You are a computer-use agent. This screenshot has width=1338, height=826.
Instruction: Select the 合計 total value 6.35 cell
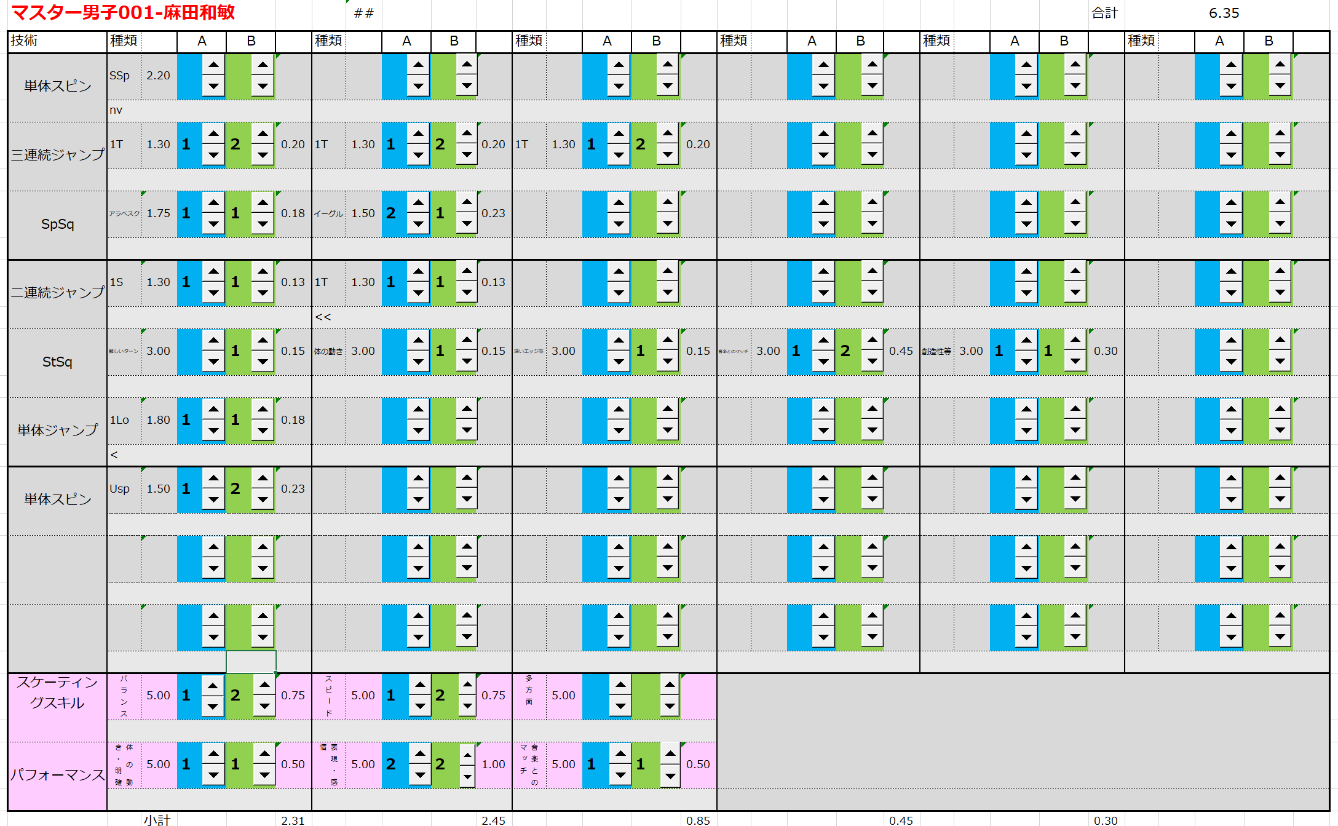pos(1223,13)
